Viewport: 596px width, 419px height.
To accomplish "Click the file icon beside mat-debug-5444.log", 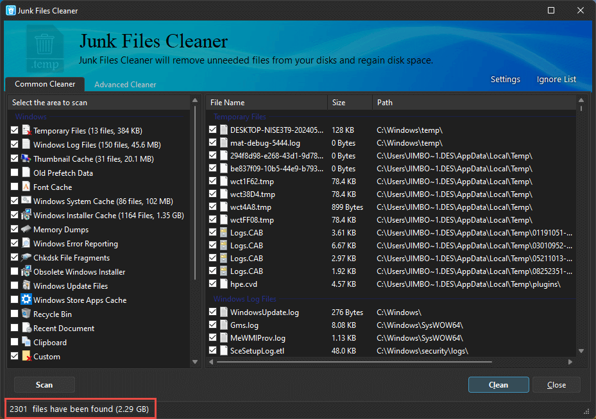I will [224, 143].
